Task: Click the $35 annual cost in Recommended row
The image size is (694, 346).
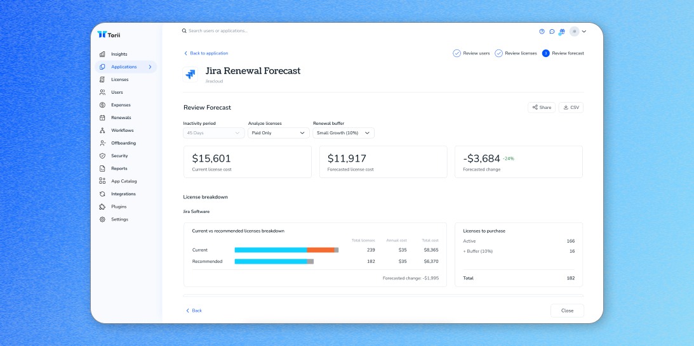Action: click(x=403, y=262)
